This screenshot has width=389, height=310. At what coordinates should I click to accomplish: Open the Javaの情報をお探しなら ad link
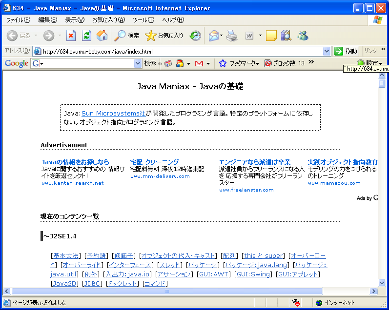click(75, 162)
